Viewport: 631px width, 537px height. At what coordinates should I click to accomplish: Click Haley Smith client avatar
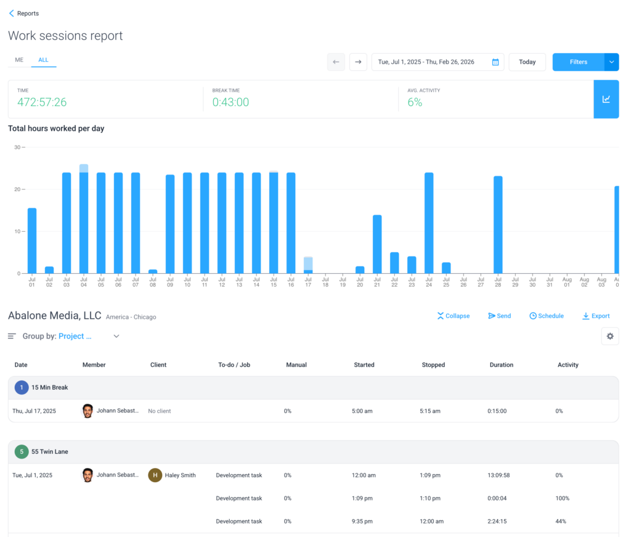pyautogui.click(x=155, y=475)
